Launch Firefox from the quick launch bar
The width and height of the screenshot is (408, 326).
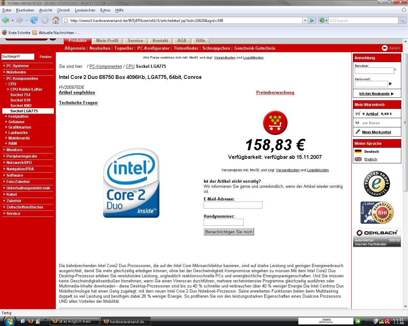pyautogui.click(x=31, y=321)
